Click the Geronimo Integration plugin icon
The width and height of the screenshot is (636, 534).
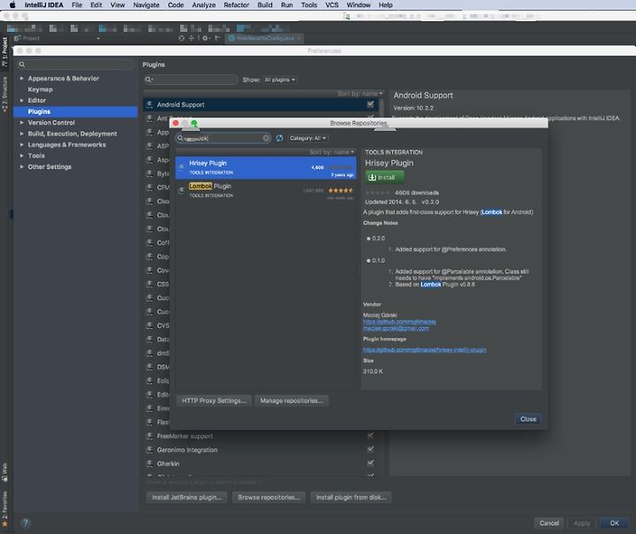coord(149,450)
